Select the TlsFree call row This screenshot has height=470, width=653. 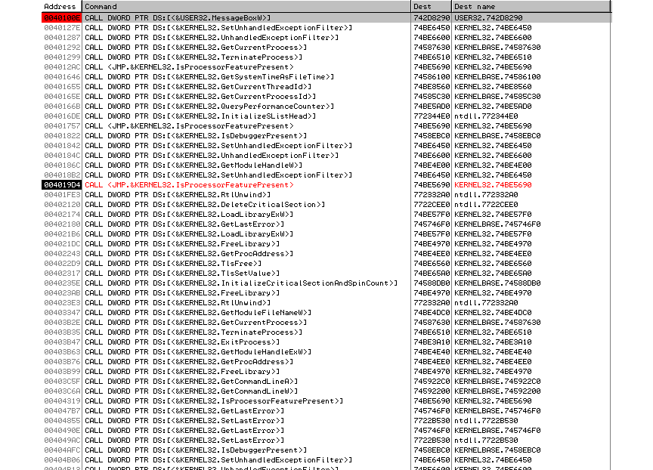coord(326,264)
